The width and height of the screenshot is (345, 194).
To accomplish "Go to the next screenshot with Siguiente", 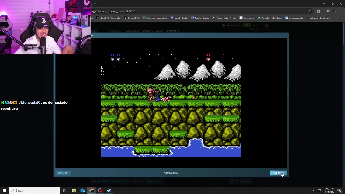I will click(278, 173).
